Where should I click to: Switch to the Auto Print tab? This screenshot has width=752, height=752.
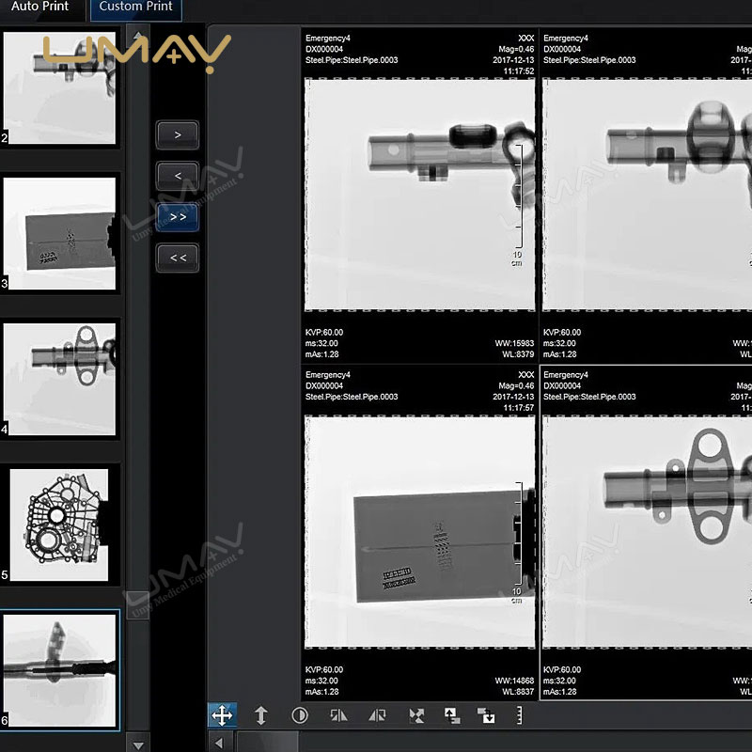click(x=40, y=8)
